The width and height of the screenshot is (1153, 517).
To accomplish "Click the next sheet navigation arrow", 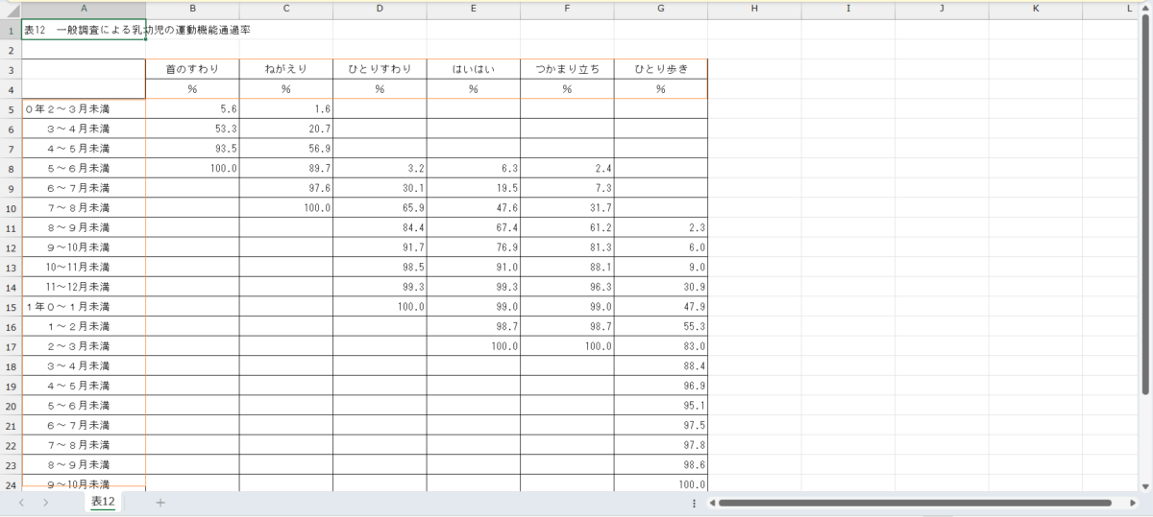I will click(45, 503).
